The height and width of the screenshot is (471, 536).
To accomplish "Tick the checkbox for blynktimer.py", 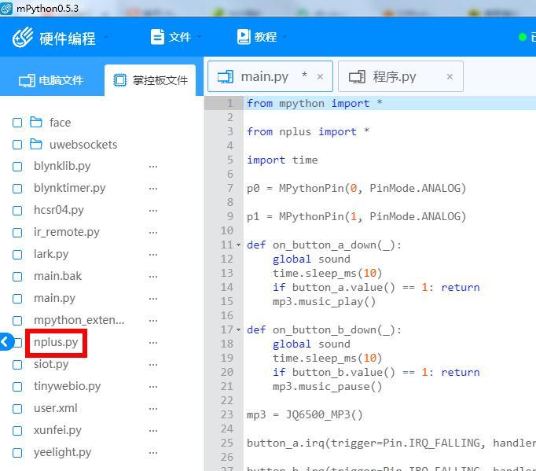I will tap(17, 189).
